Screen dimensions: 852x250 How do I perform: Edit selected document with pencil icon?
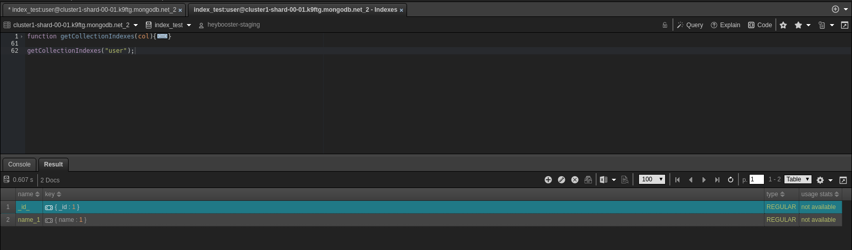(x=562, y=180)
